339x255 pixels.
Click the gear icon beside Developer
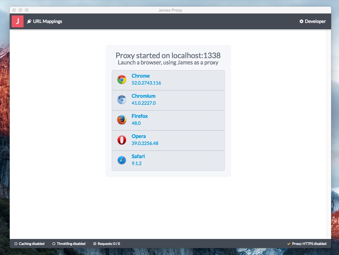301,21
